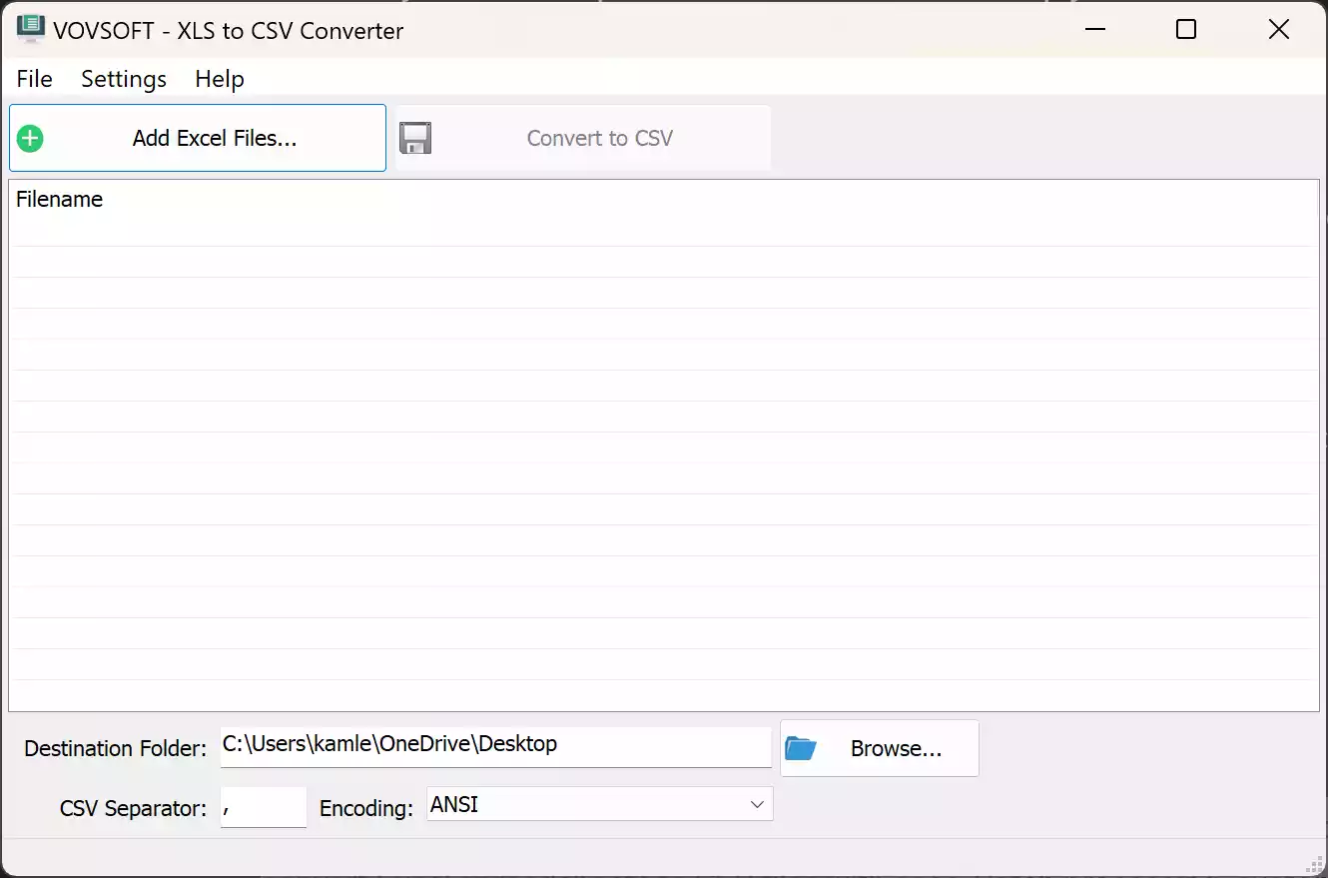Close the XLS to CSV Converter window

tap(1279, 30)
